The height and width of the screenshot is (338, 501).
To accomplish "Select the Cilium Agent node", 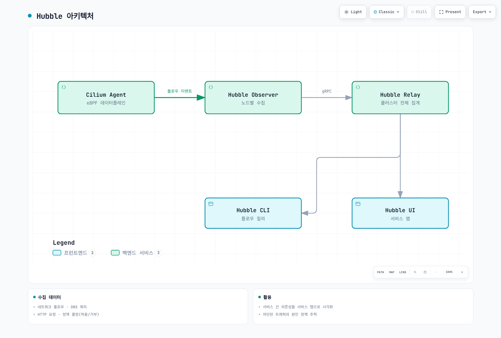I will [x=106, y=98].
